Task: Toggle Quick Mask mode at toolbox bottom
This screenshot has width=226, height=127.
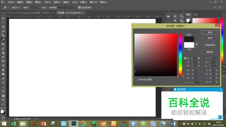Action: click(3, 118)
